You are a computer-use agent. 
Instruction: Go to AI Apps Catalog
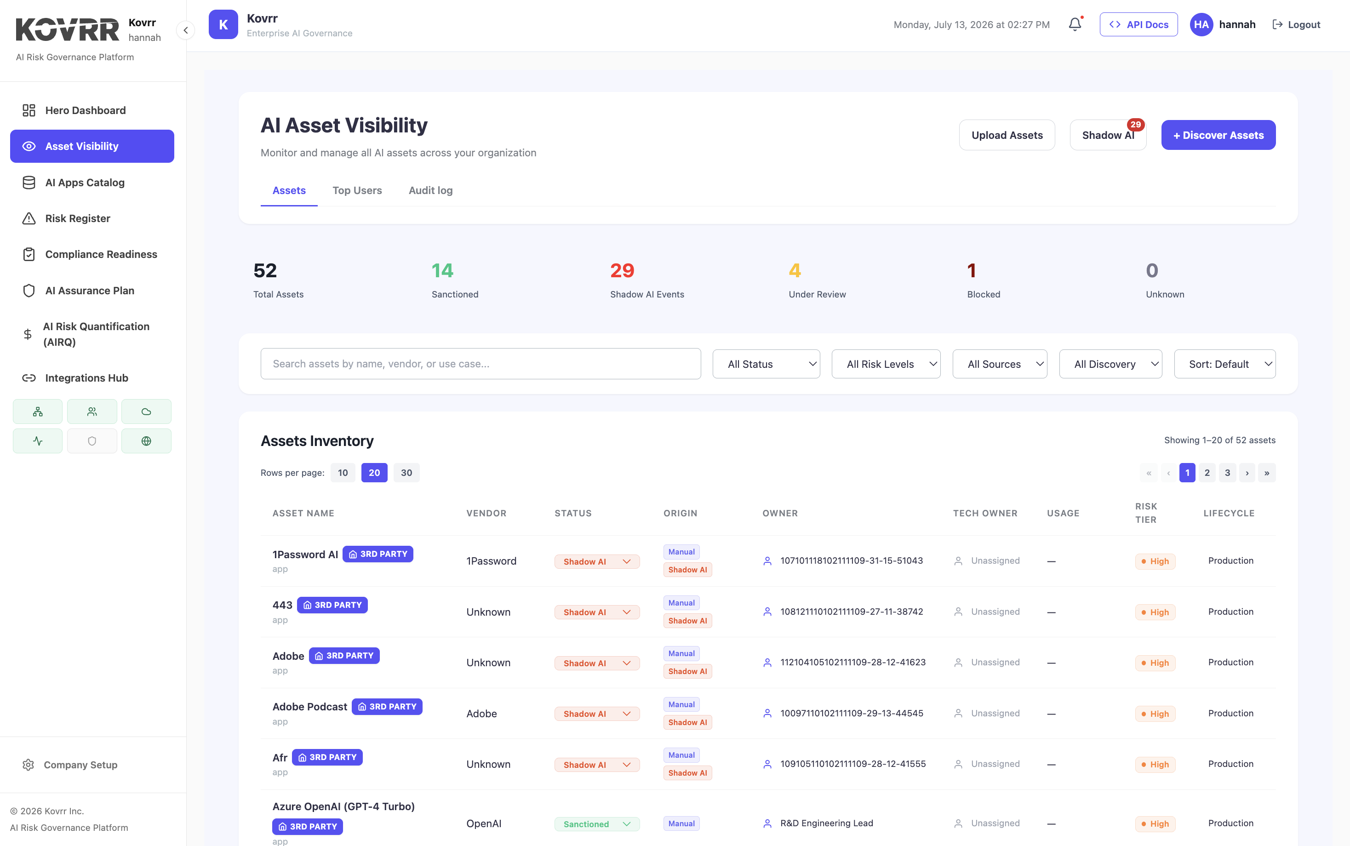pos(92,183)
